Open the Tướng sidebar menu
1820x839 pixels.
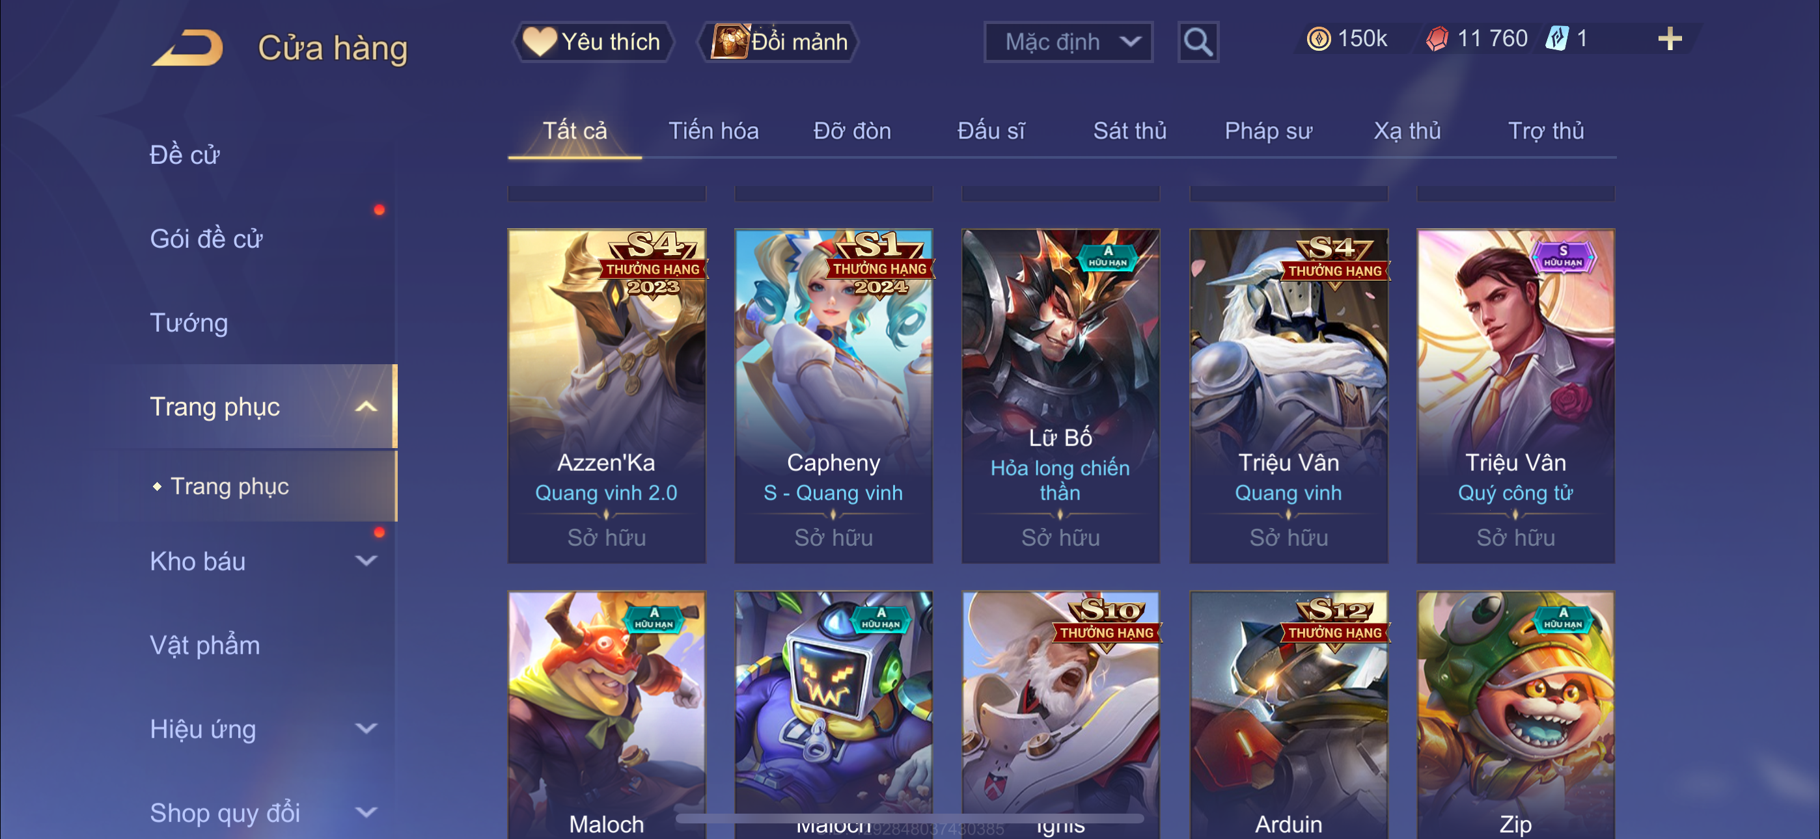point(189,323)
